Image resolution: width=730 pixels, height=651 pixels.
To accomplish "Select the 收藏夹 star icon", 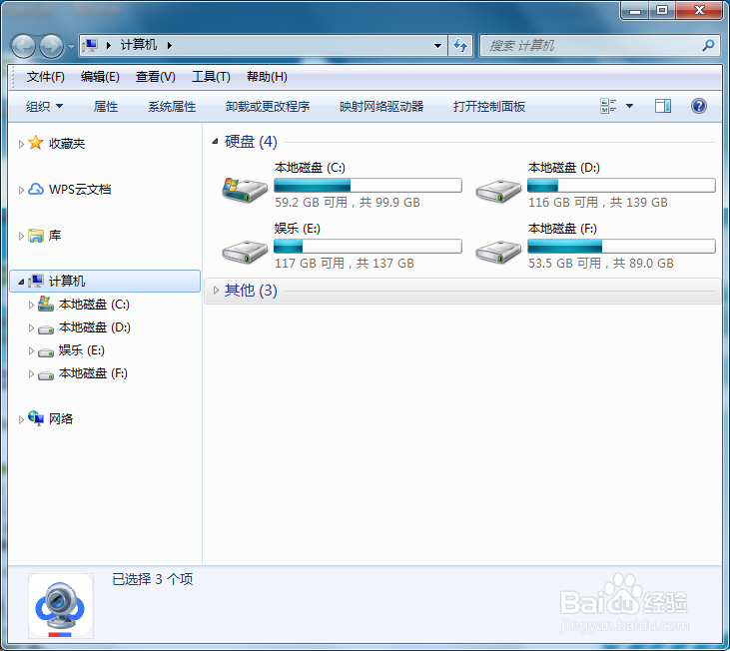I will click(35, 143).
